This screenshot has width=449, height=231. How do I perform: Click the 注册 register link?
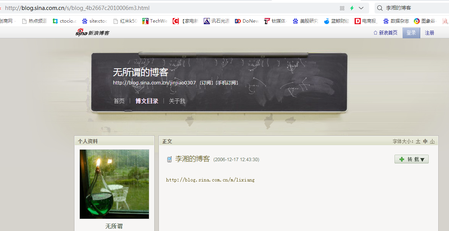[429, 33]
